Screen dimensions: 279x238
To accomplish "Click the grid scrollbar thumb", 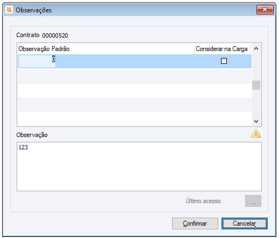I will 256,85.
